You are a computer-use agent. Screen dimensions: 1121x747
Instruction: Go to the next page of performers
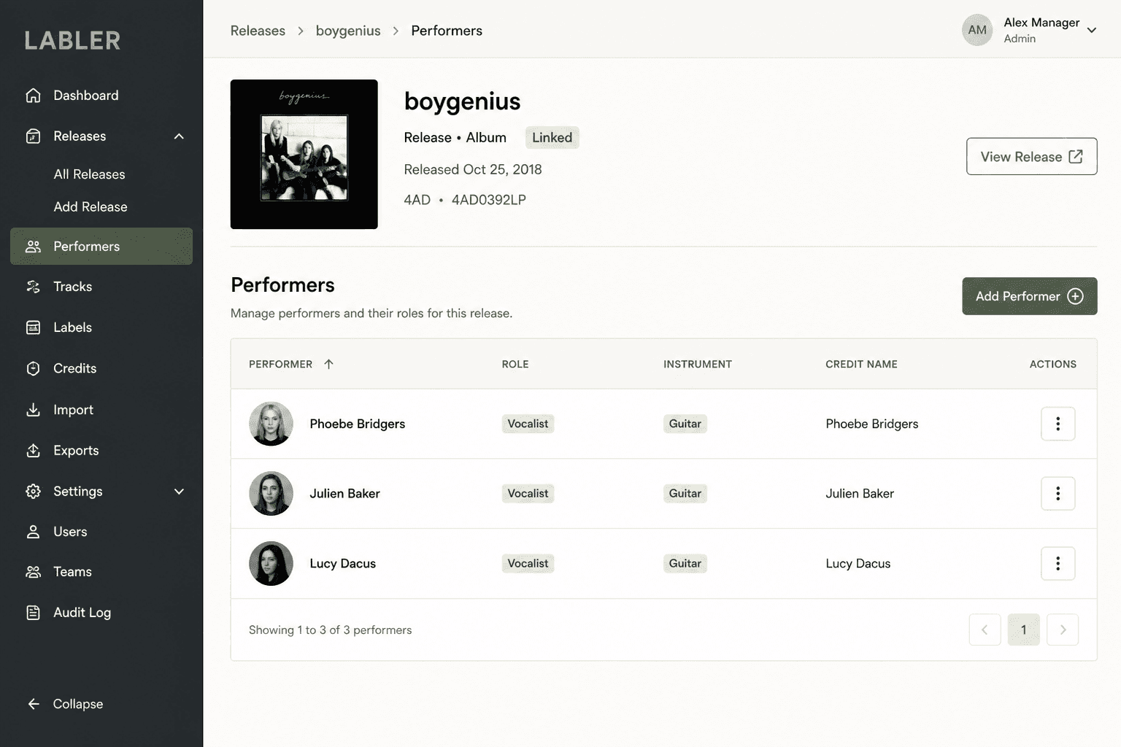[1063, 630]
